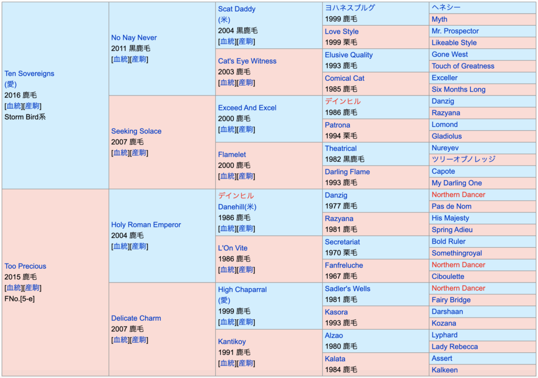
Task: Open the Secretariat link
Action: (342, 242)
